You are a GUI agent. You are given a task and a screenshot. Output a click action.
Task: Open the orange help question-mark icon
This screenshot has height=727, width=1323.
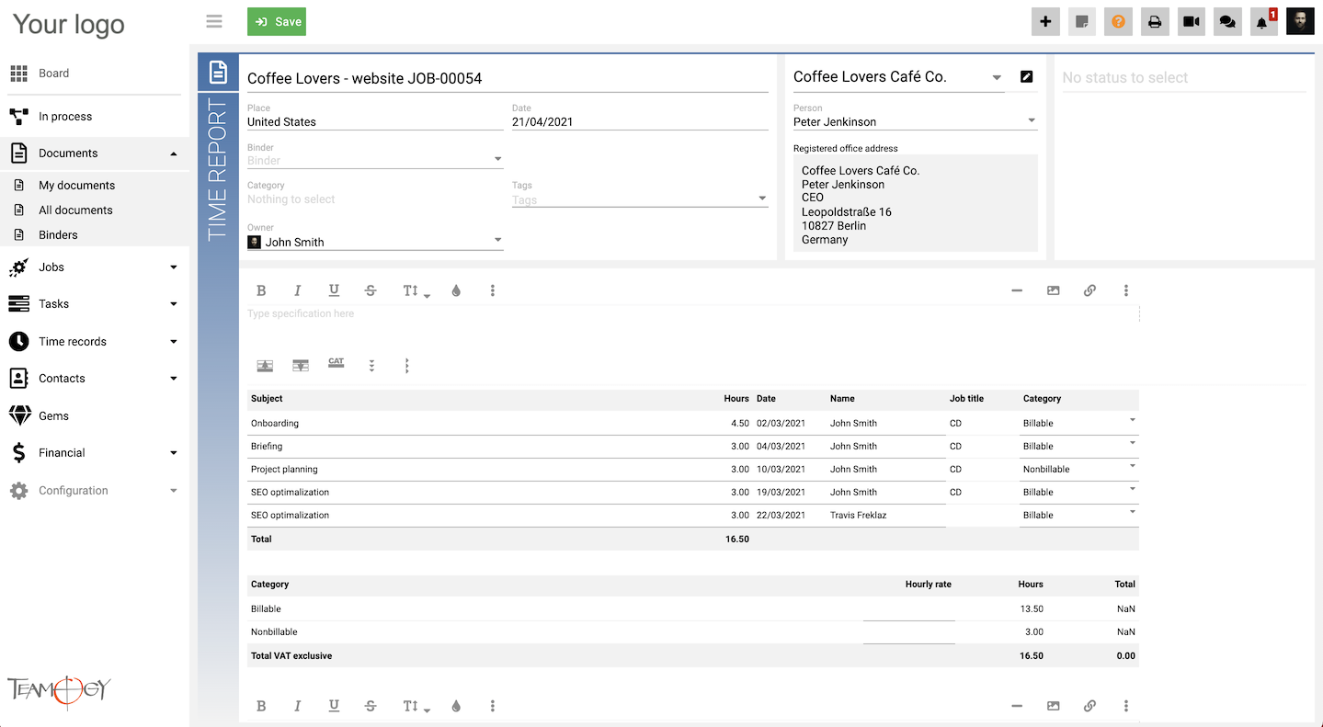click(x=1118, y=22)
